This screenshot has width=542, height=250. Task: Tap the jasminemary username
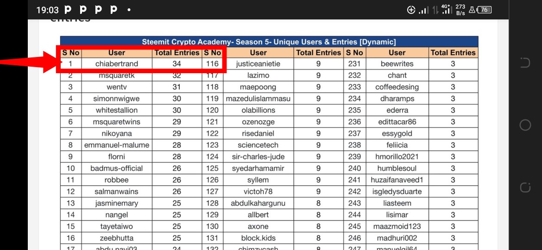[x=116, y=203]
